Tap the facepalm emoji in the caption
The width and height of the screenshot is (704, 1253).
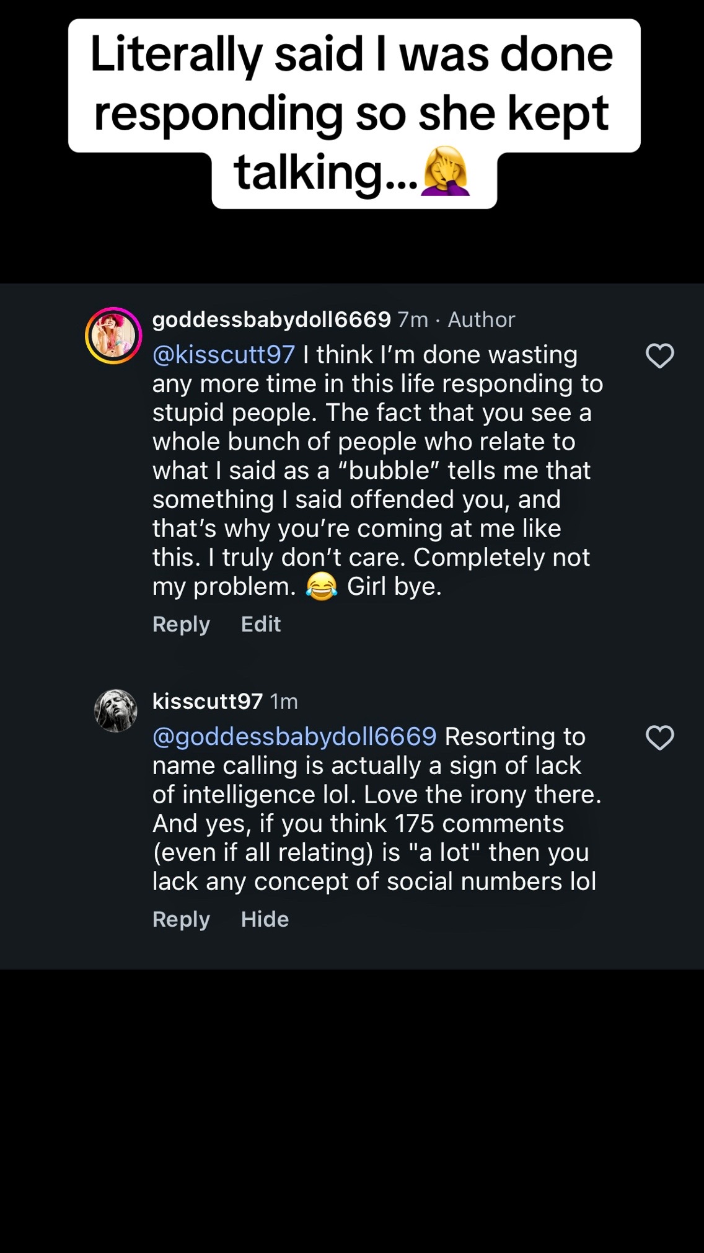pos(445,171)
